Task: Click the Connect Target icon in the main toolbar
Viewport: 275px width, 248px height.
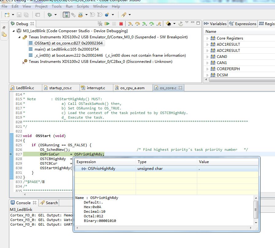Action: [66, 15]
